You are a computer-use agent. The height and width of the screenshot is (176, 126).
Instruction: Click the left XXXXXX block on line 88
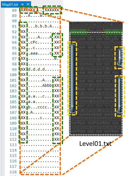coord(28,10)
